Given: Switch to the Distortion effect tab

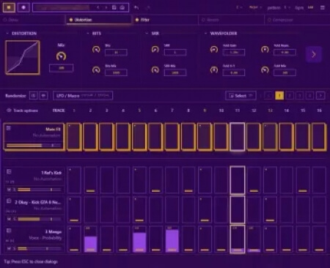Looking at the screenshot, I should click(x=99, y=20).
